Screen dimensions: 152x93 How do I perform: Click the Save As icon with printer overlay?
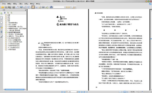tap(10, 7)
